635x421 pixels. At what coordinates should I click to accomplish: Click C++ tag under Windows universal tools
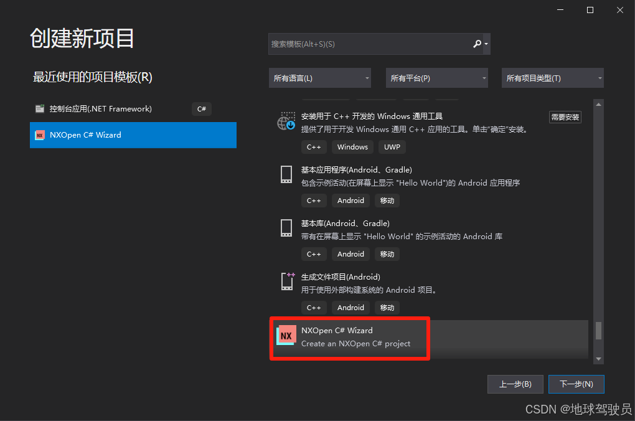point(313,147)
